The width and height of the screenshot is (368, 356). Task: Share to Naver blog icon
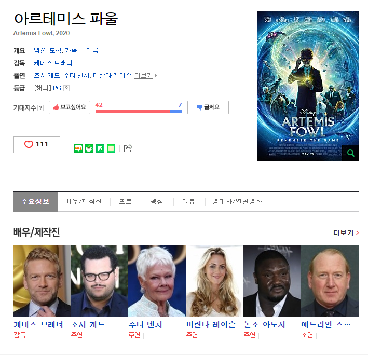(x=78, y=148)
